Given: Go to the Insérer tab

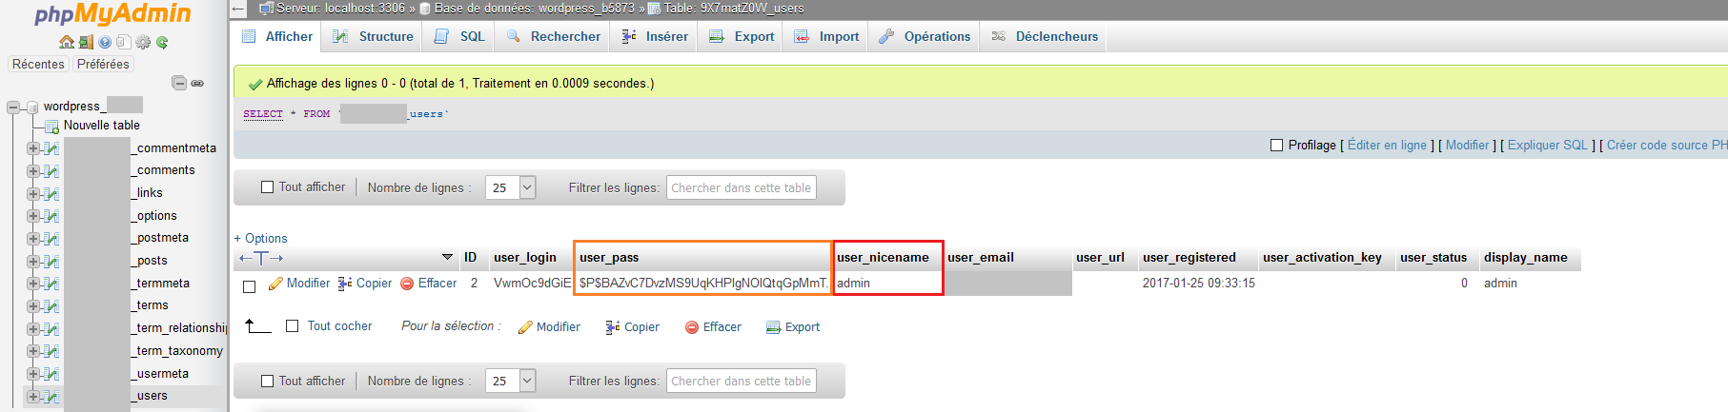Looking at the screenshot, I should coord(655,36).
